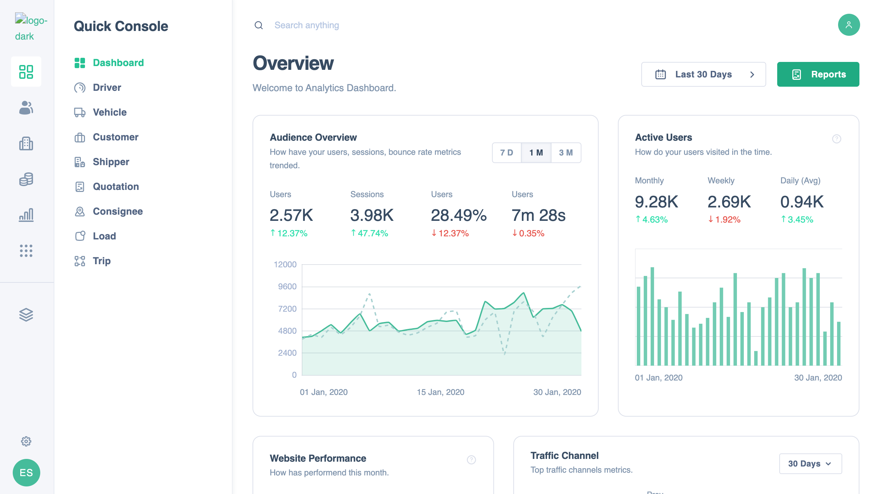Open settings gear icon at bottom left
This screenshot has width=878, height=494.
pos(26,441)
